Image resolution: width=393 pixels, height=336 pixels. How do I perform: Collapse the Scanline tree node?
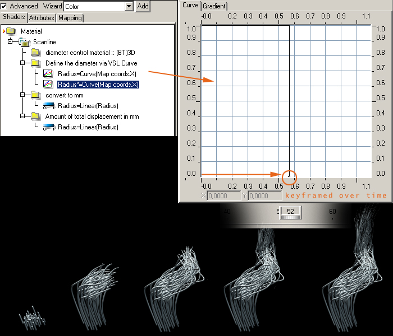pyautogui.click(x=10, y=42)
